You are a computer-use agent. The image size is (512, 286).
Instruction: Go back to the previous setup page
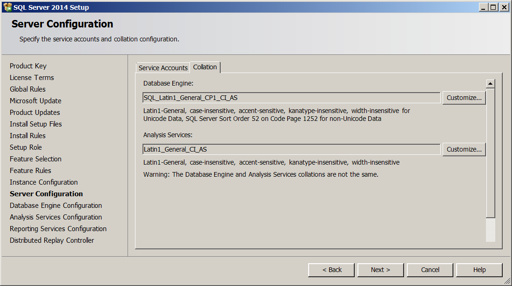point(331,270)
